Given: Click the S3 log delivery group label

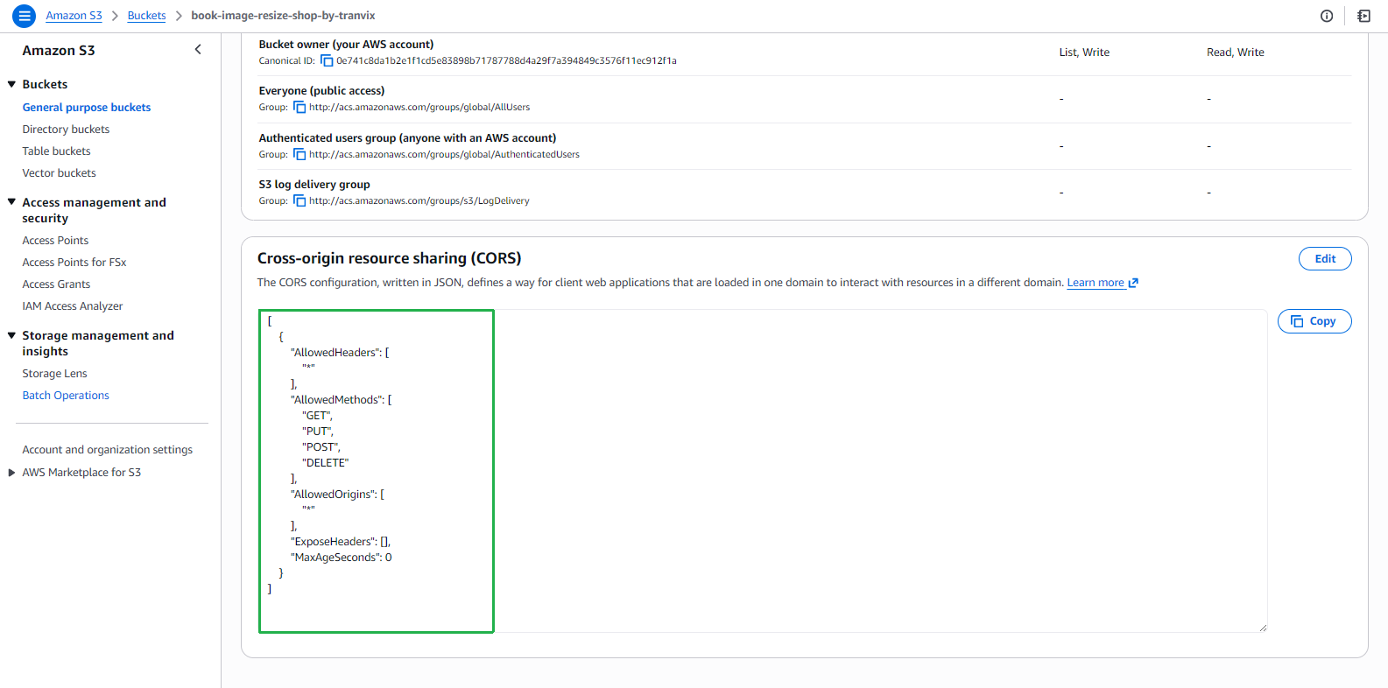Looking at the screenshot, I should point(314,185).
